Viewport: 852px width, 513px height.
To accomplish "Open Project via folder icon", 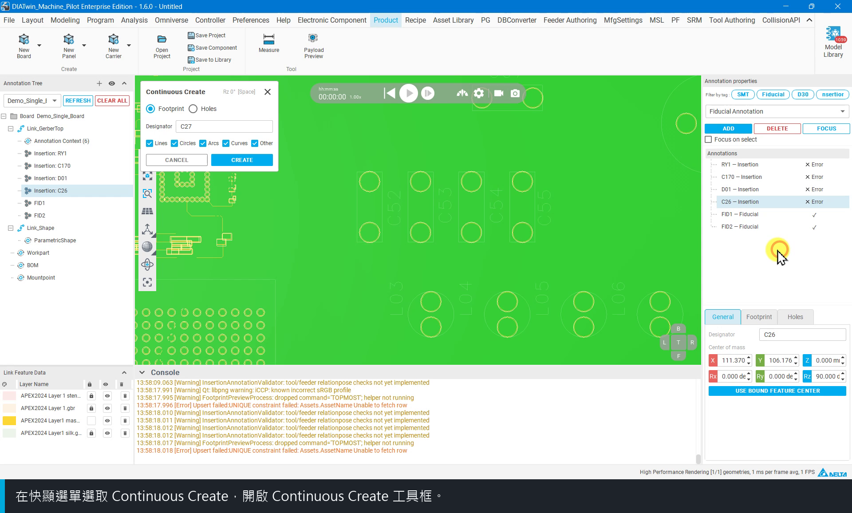I will (x=162, y=39).
